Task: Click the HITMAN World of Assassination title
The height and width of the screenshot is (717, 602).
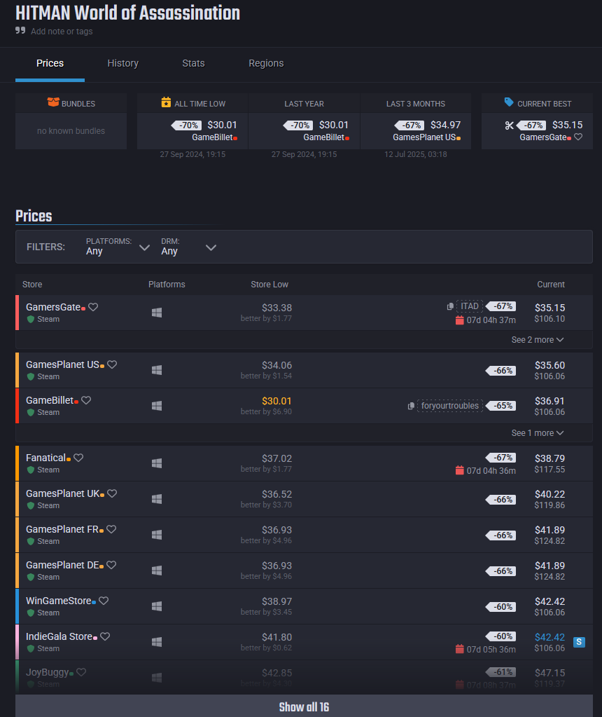Action: (x=127, y=13)
